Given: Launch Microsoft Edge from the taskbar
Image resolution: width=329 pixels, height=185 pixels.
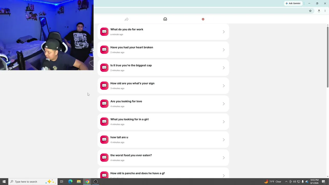Looking at the screenshot, I should tap(70, 182).
